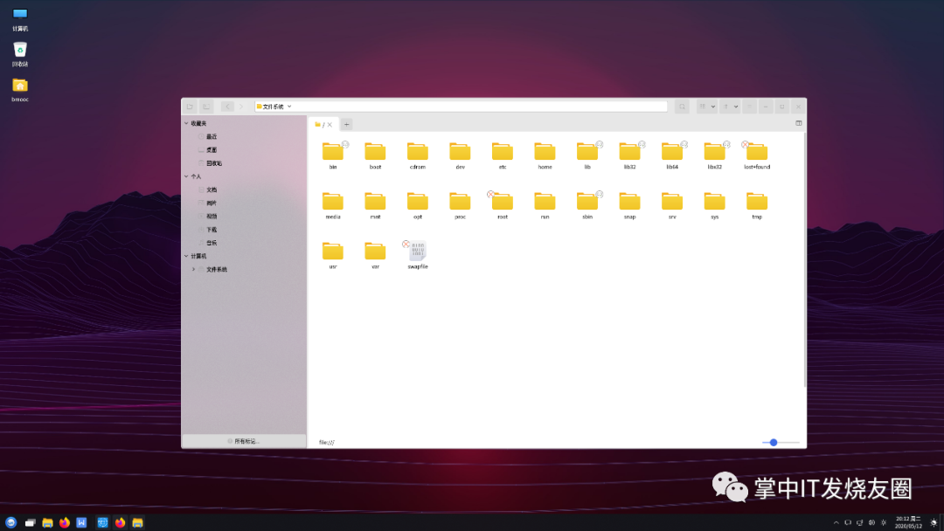Collapse the 收藏夹 sidebar section
This screenshot has width=944, height=531.
[x=186, y=123]
